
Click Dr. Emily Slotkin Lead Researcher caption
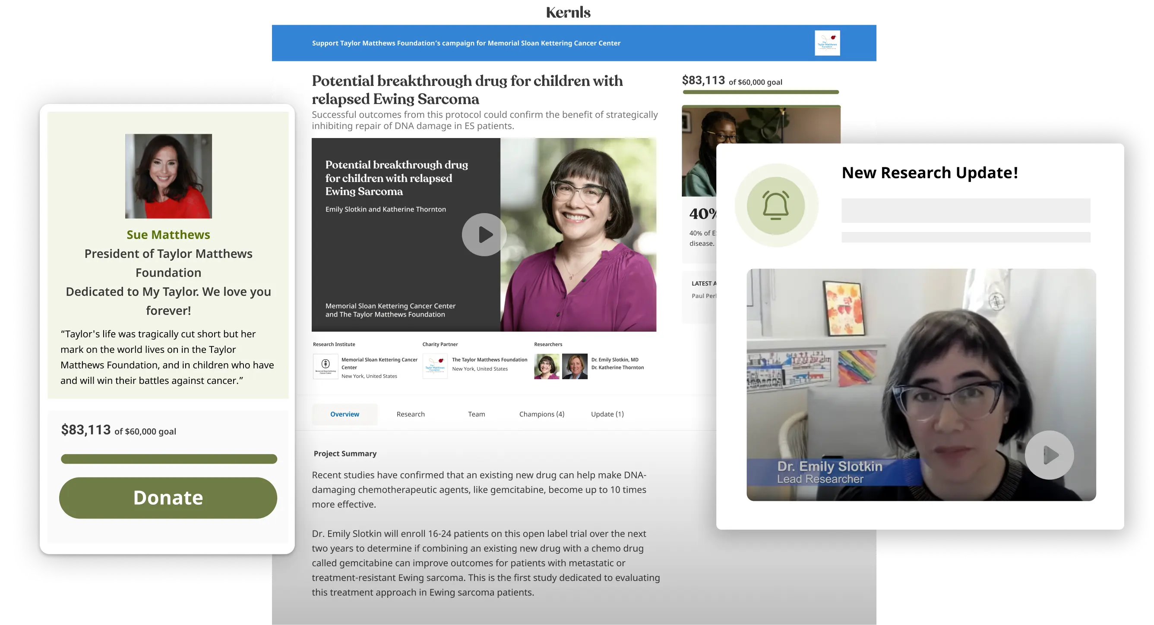[830, 472]
